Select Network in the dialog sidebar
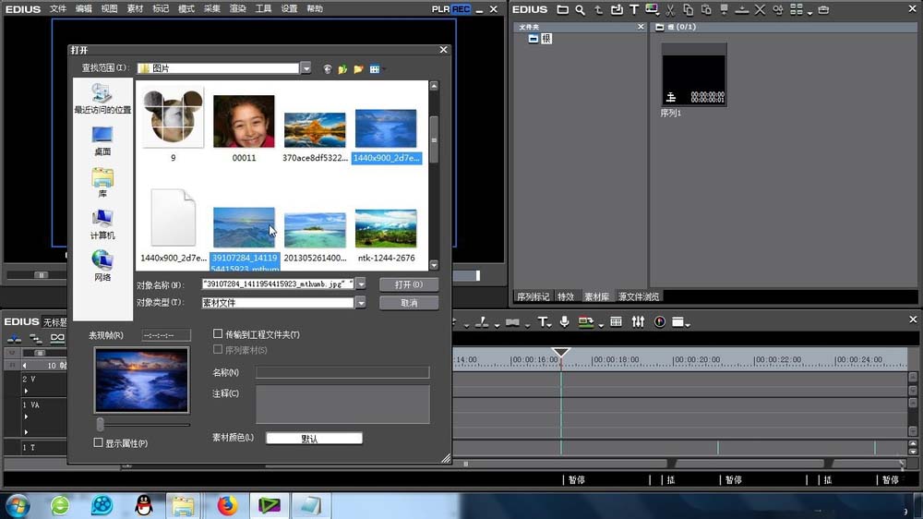Viewport: 923px width, 519px height. (x=102, y=266)
